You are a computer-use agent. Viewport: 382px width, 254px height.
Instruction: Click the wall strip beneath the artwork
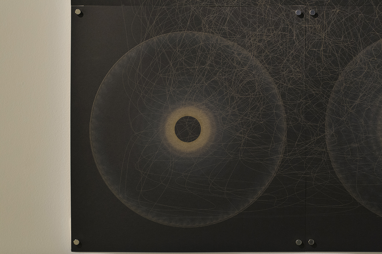[x=223, y=253]
